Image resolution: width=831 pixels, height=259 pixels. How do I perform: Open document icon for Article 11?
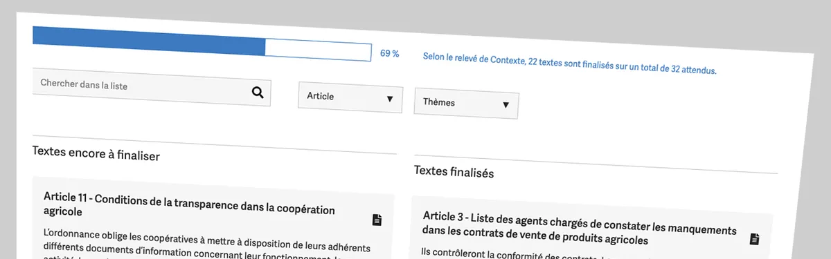(x=377, y=220)
